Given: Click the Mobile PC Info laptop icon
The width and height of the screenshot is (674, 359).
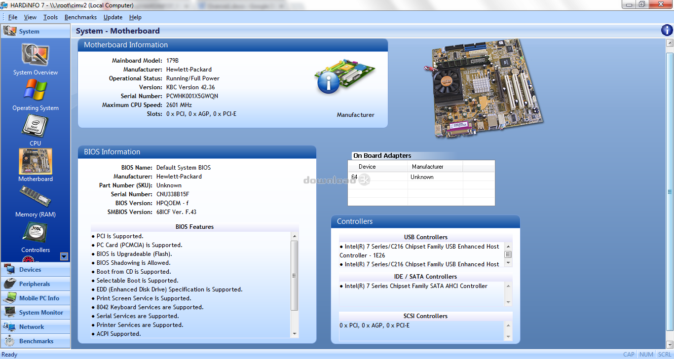Looking at the screenshot, I should (9, 298).
